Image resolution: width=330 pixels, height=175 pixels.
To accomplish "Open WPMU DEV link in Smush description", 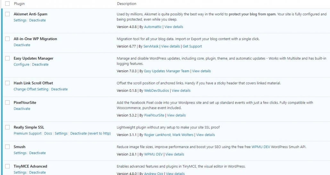I will [x=261, y=147].
